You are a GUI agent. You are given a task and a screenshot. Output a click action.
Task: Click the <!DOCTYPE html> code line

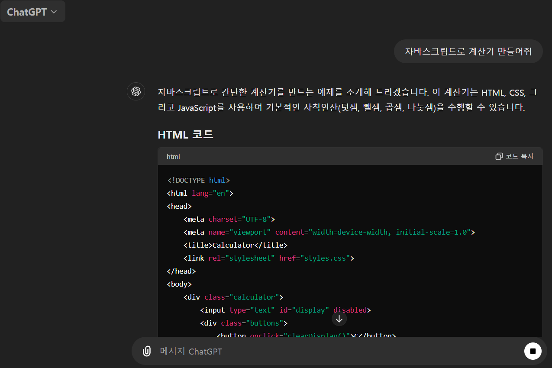pyautogui.click(x=198, y=180)
